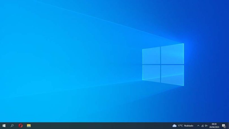Click the 09:39 time on the taskbar
Screen dimensions: 229x129
coord(214,124)
